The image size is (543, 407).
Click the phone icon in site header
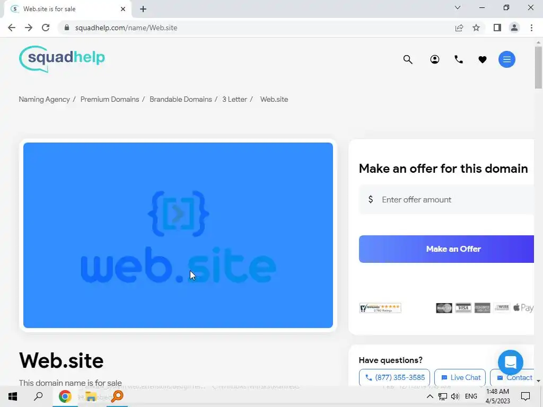point(459,59)
